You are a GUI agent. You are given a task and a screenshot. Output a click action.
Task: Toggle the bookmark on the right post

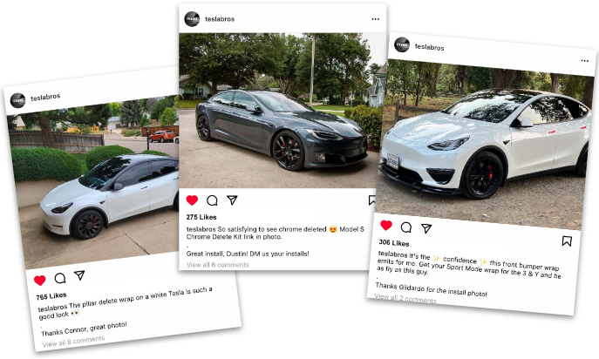pos(567,241)
